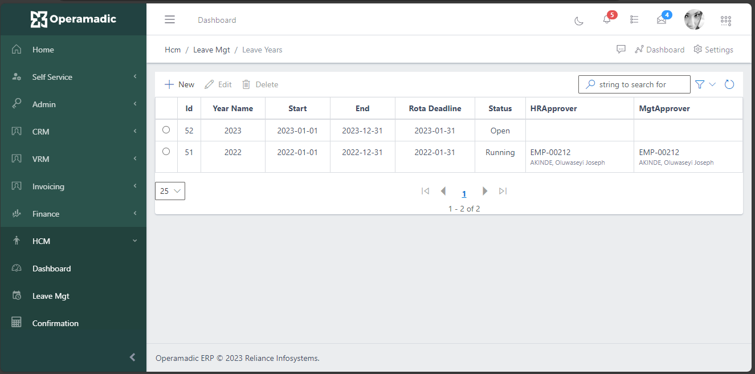Expand the Finance sidebar menu
Screen dimensions: 755x374
[73, 213]
